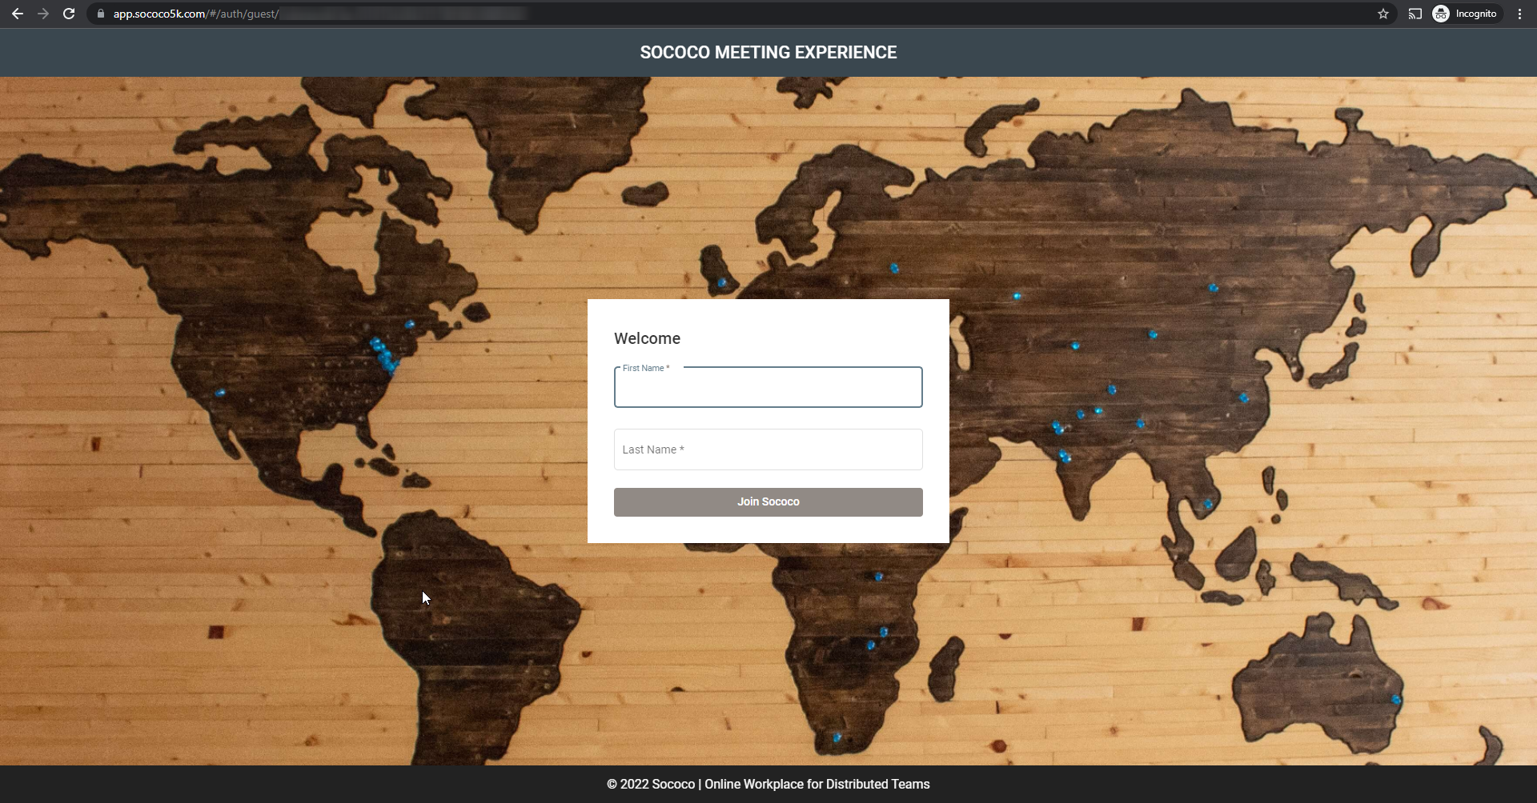
Task: Open the cast media icon
Action: coord(1415,14)
